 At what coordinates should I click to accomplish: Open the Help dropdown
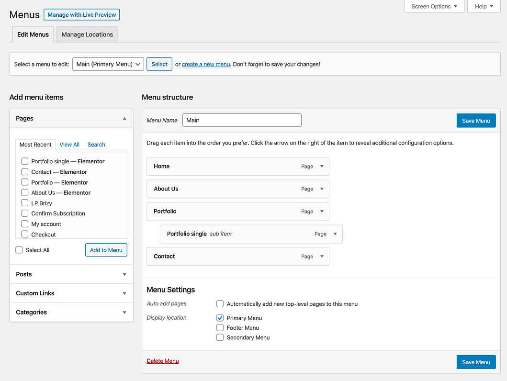(484, 6)
